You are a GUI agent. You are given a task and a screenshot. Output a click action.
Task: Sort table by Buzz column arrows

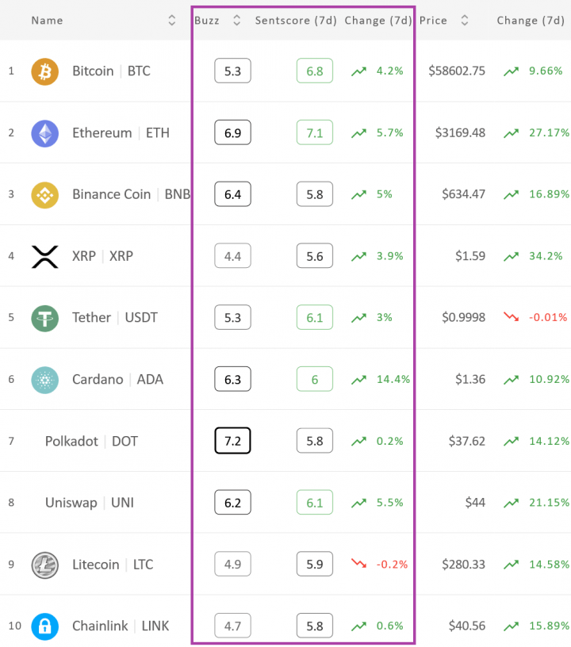(x=237, y=21)
